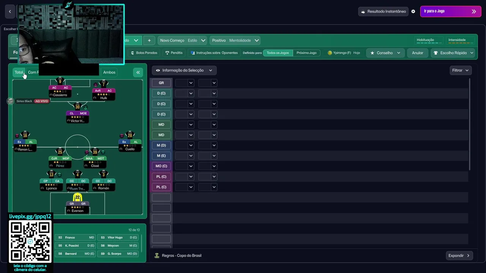Select Everson's yellow goalkeeper shirt

click(x=77, y=197)
